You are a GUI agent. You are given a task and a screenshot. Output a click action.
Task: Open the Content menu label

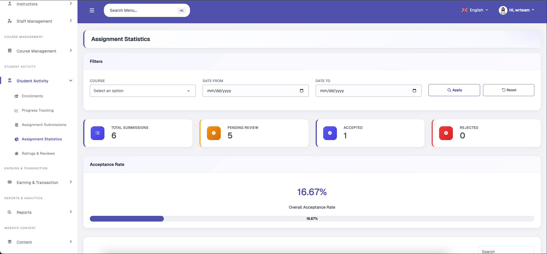click(24, 242)
